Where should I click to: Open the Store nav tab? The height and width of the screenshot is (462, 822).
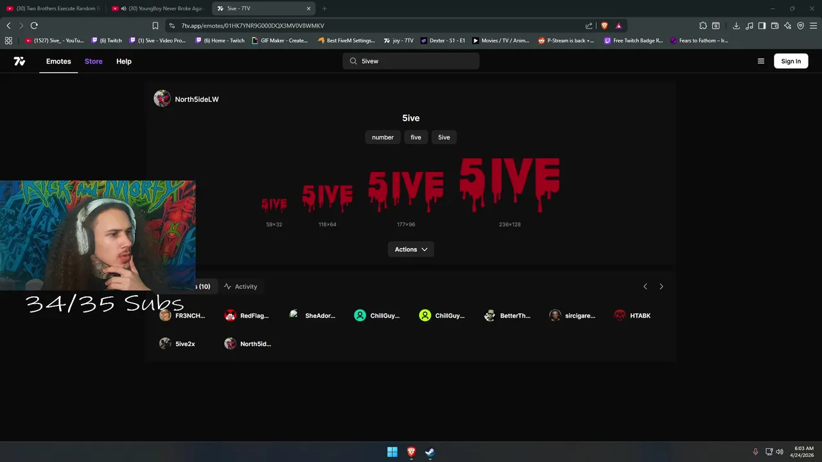(x=94, y=61)
